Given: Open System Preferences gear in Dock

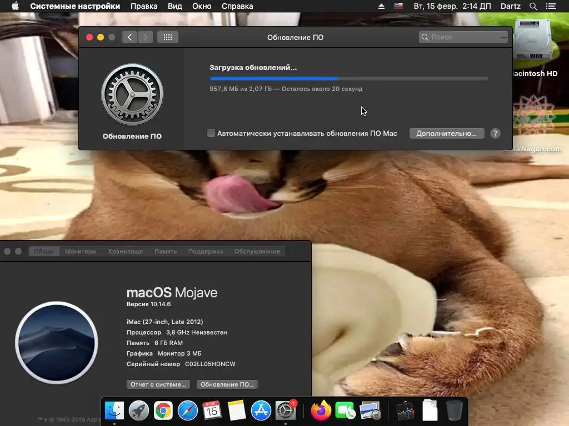Looking at the screenshot, I should point(286,411).
